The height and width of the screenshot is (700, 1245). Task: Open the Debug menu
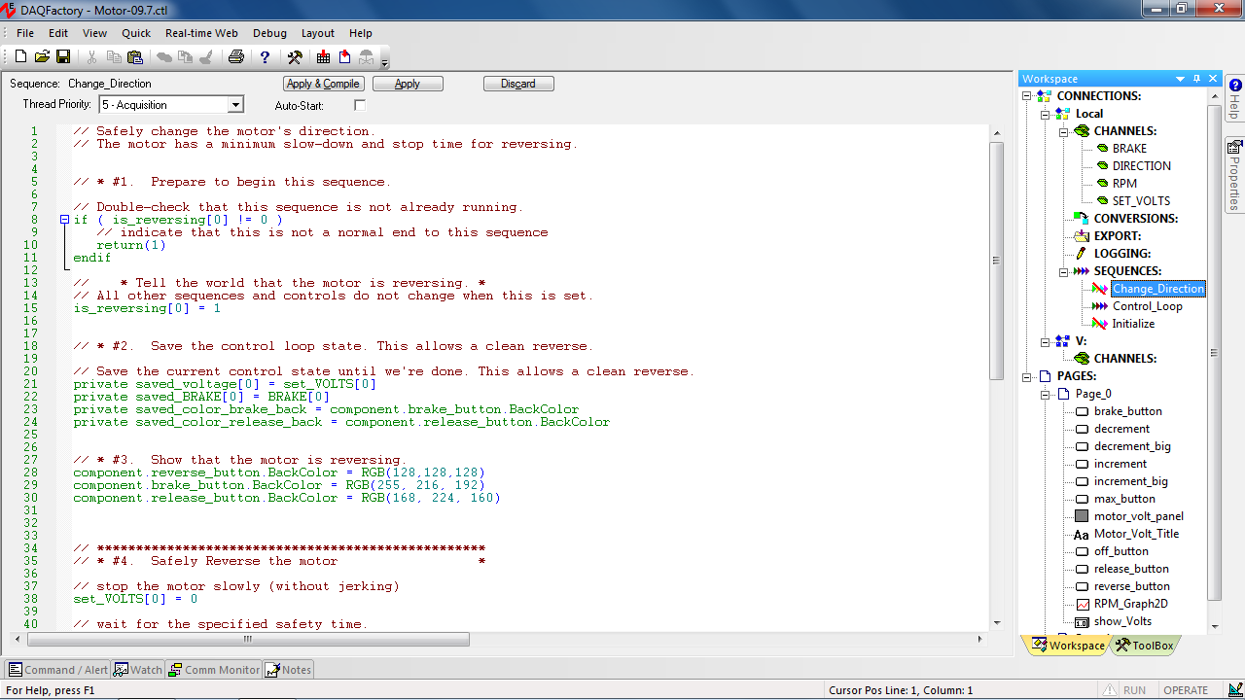269,33
